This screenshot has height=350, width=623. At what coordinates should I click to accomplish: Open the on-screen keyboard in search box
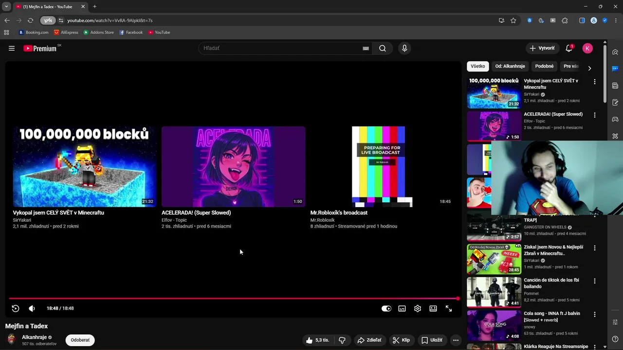click(x=366, y=48)
